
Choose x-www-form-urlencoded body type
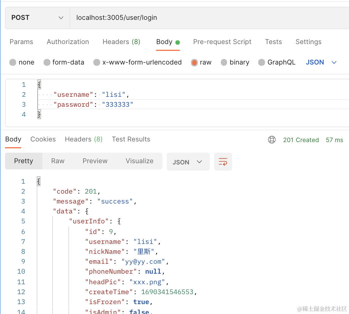tap(97, 62)
